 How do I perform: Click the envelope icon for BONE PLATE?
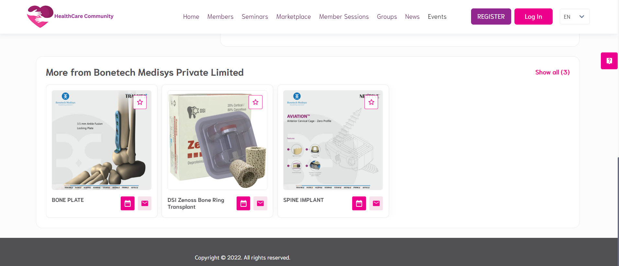click(145, 204)
